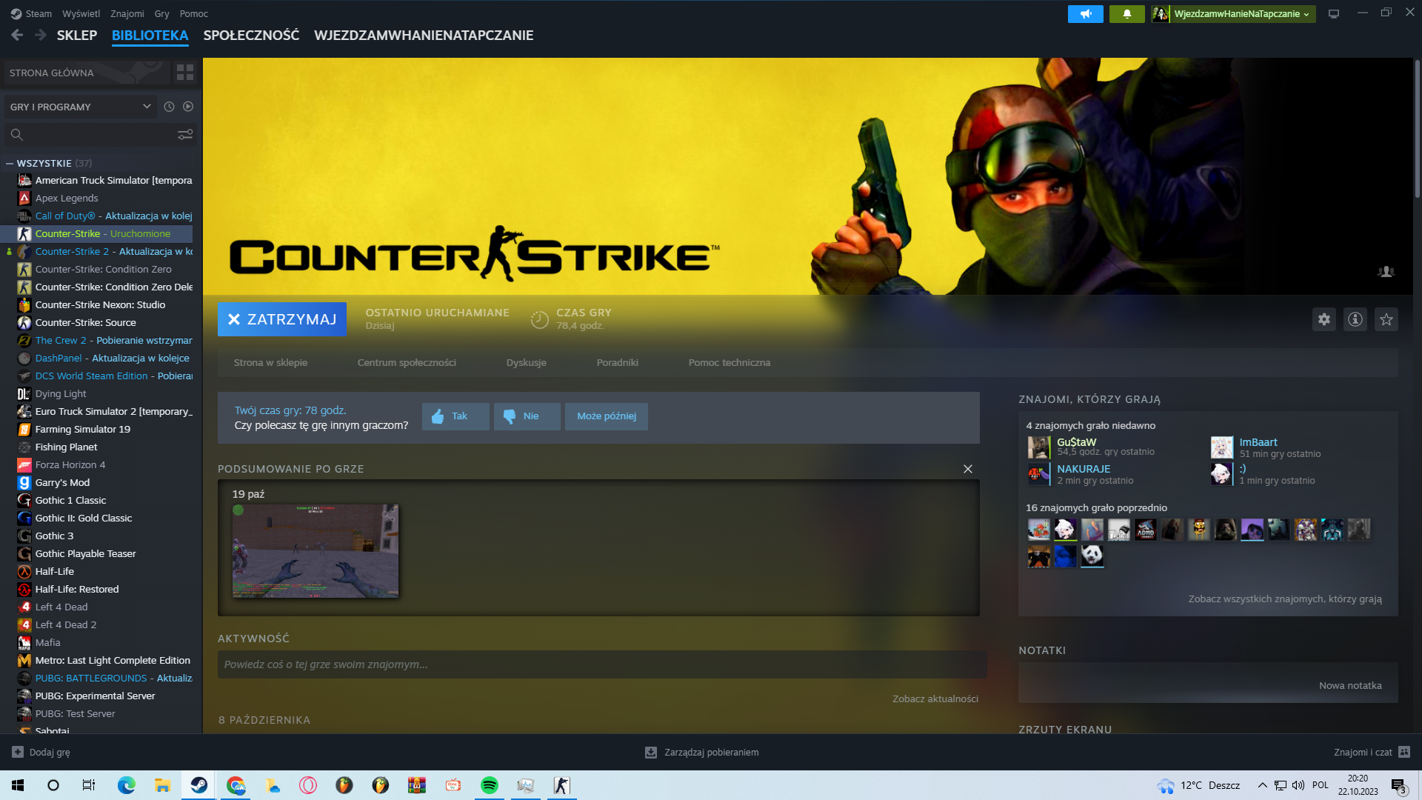Toggle the ready-to-play filter icon
This screenshot has height=800, width=1422.
[188, 107]
